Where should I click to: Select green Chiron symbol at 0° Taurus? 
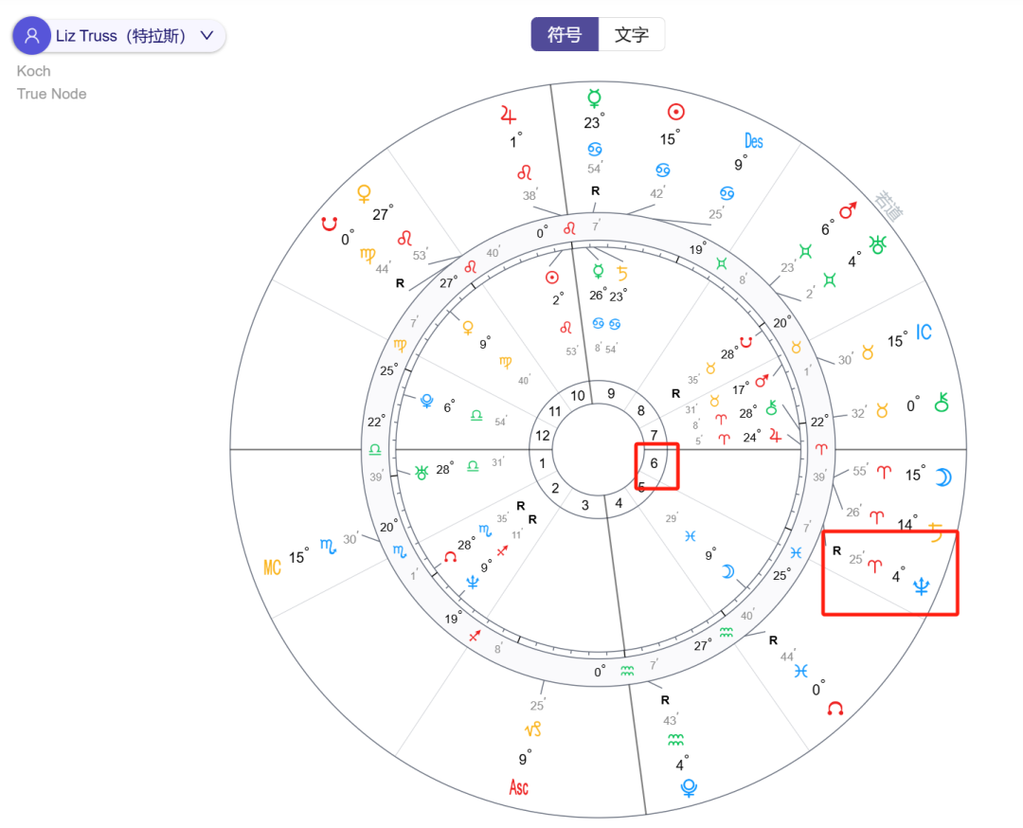tap(941, 403)
